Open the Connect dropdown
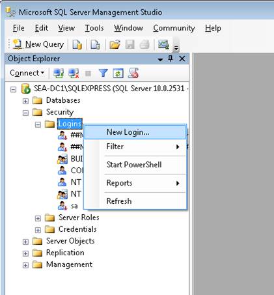Viewport: 274px width, 295px height. point(27,73)
